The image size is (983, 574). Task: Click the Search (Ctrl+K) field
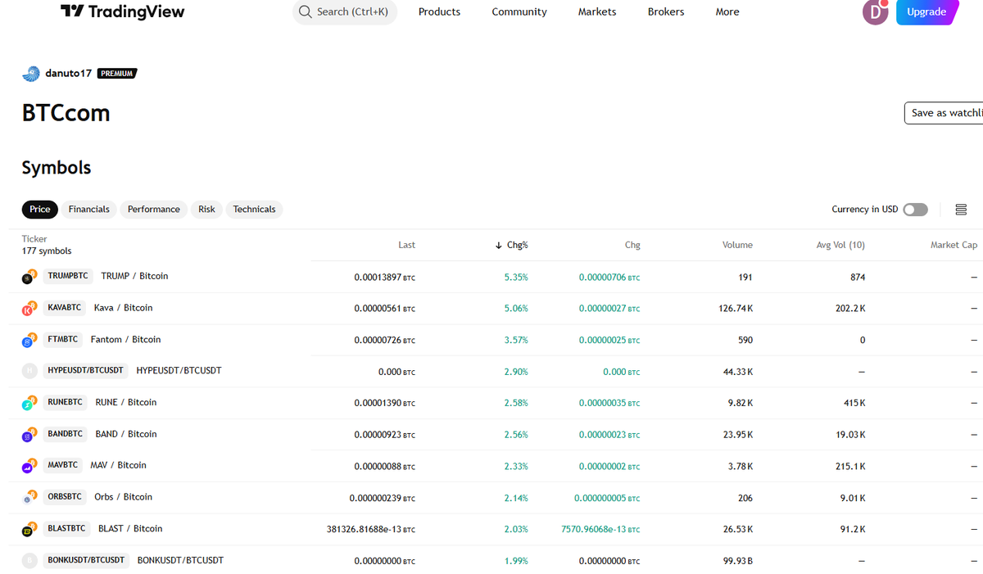click(345, 11)
